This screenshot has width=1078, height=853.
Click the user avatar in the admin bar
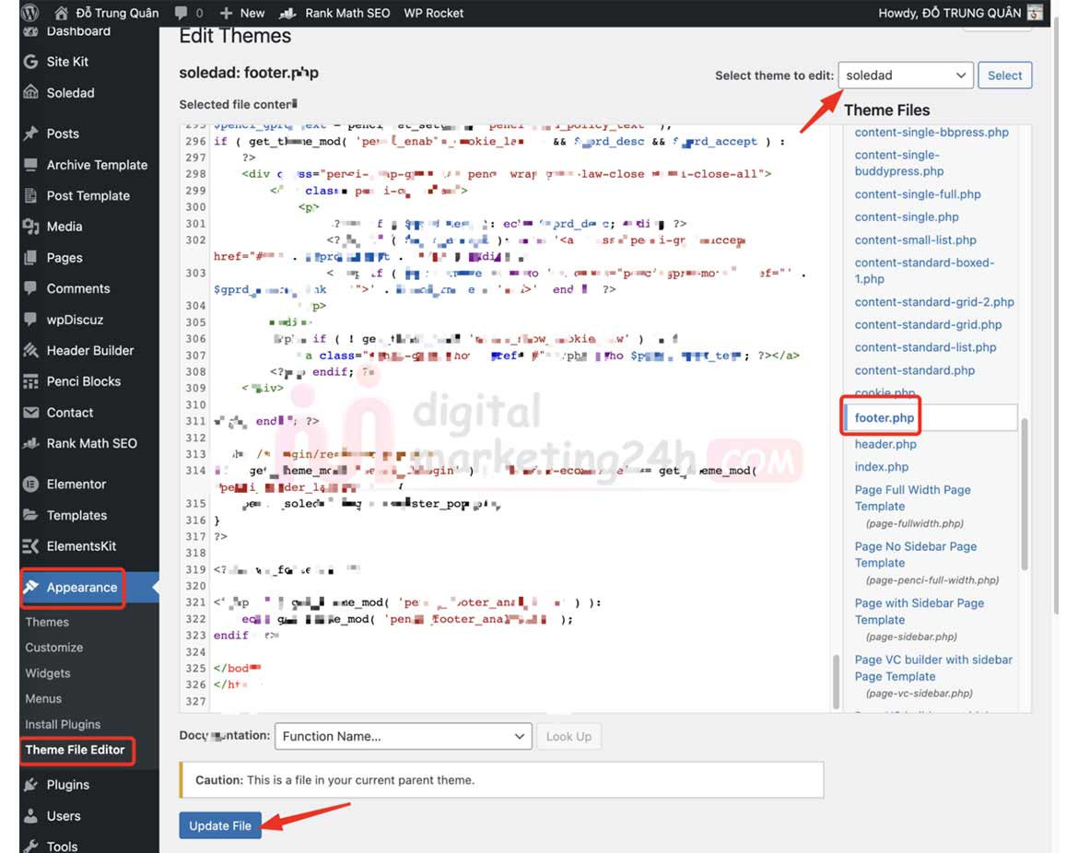(1035, 12)
